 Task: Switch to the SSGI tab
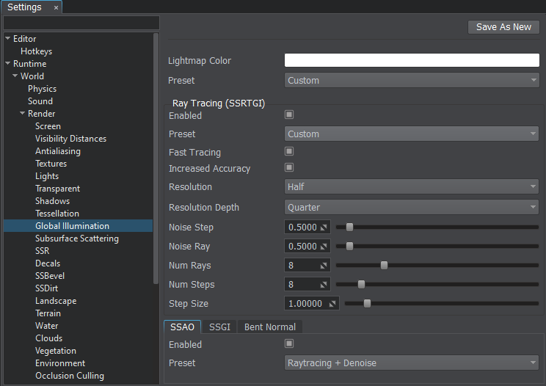pos(219,327)
